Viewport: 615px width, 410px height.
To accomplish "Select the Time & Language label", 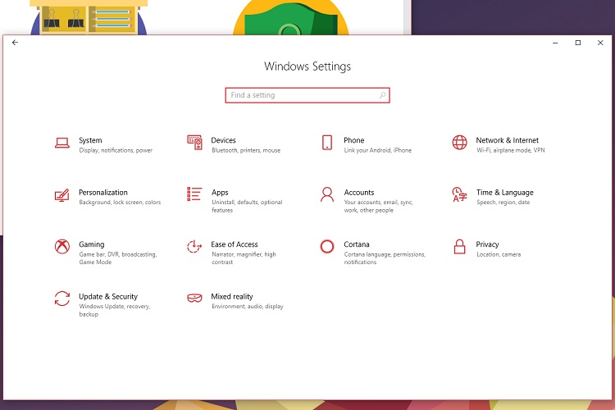I will click(505, 192).
